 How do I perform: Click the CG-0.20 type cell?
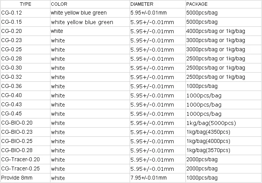pyautogui.click(x=11, y=31)
